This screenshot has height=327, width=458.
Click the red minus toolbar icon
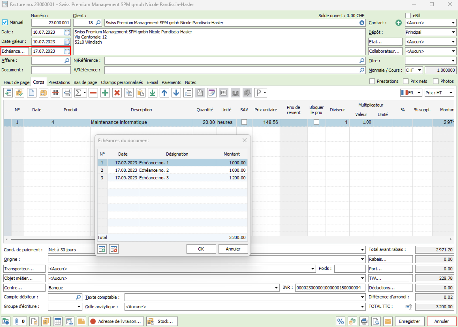[93, 93]
